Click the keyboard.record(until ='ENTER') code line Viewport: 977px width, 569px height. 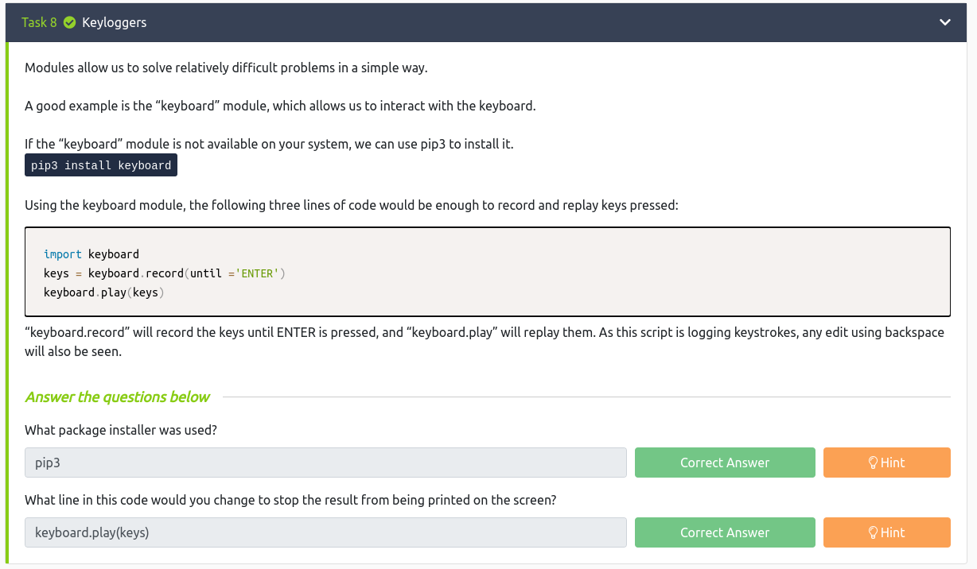(164, 273)
